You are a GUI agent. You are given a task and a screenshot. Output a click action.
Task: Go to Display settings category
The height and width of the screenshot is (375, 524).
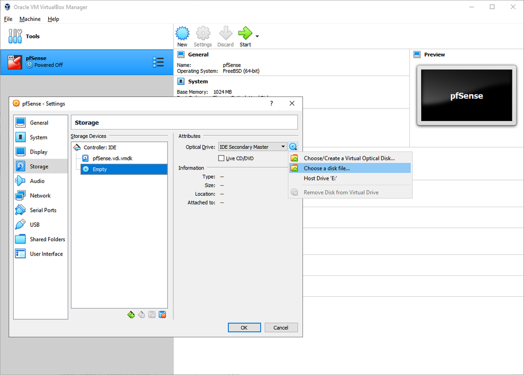click(x=40, y=152)
